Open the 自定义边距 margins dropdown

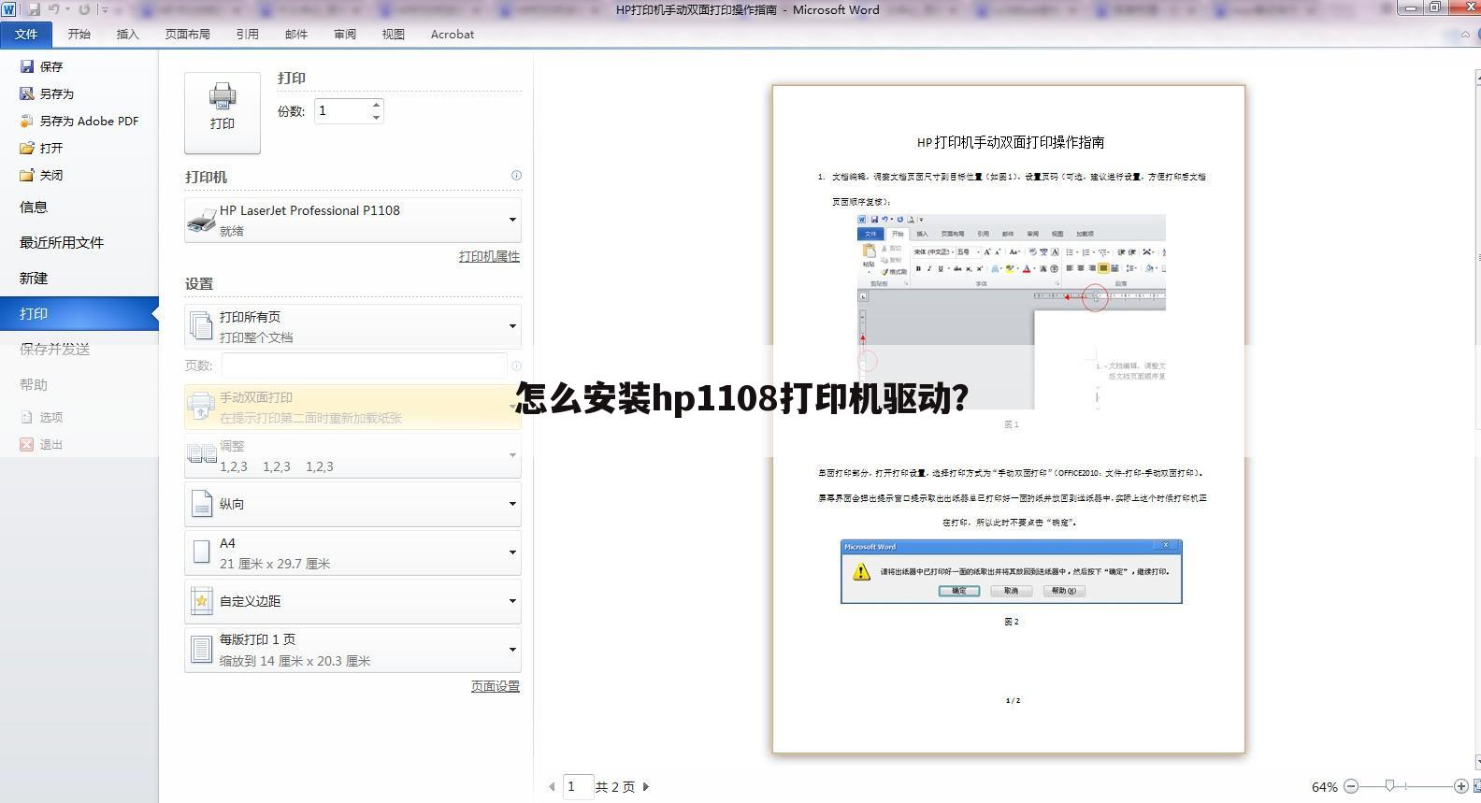(352, 601)
